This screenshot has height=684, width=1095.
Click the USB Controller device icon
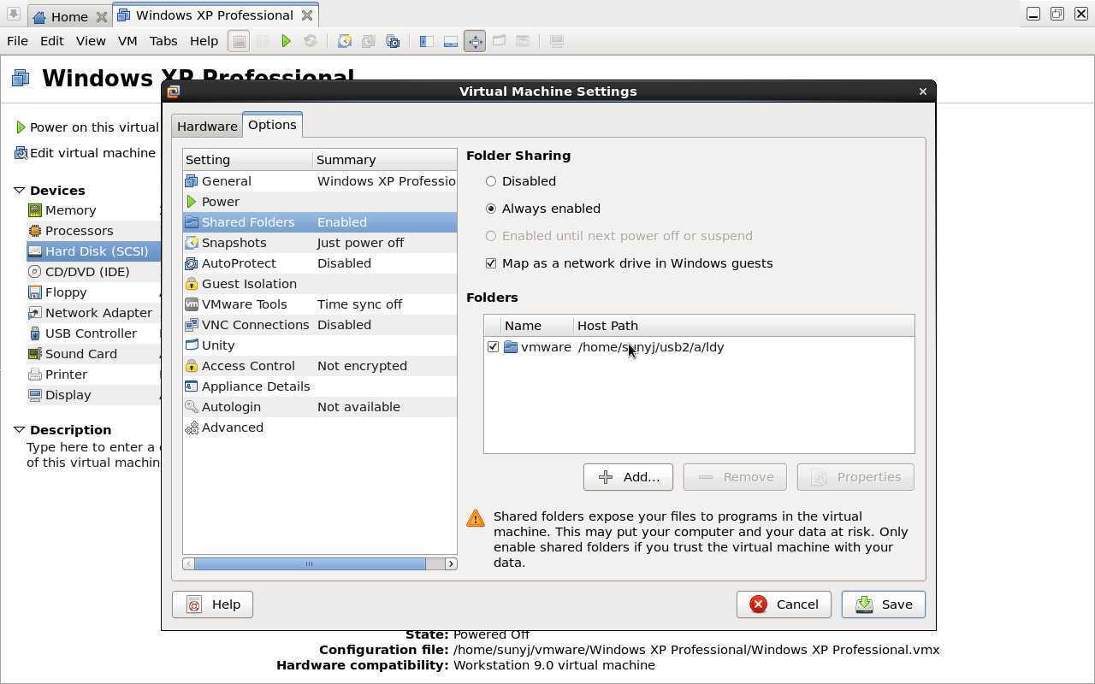click(35, 333)
